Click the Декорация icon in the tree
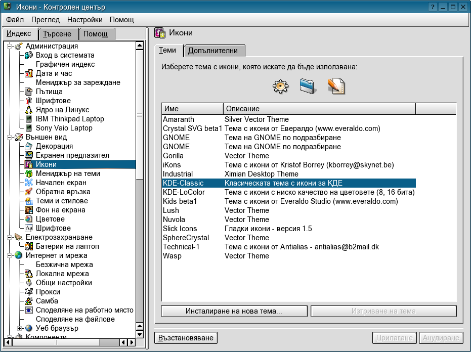 (29, 146)
